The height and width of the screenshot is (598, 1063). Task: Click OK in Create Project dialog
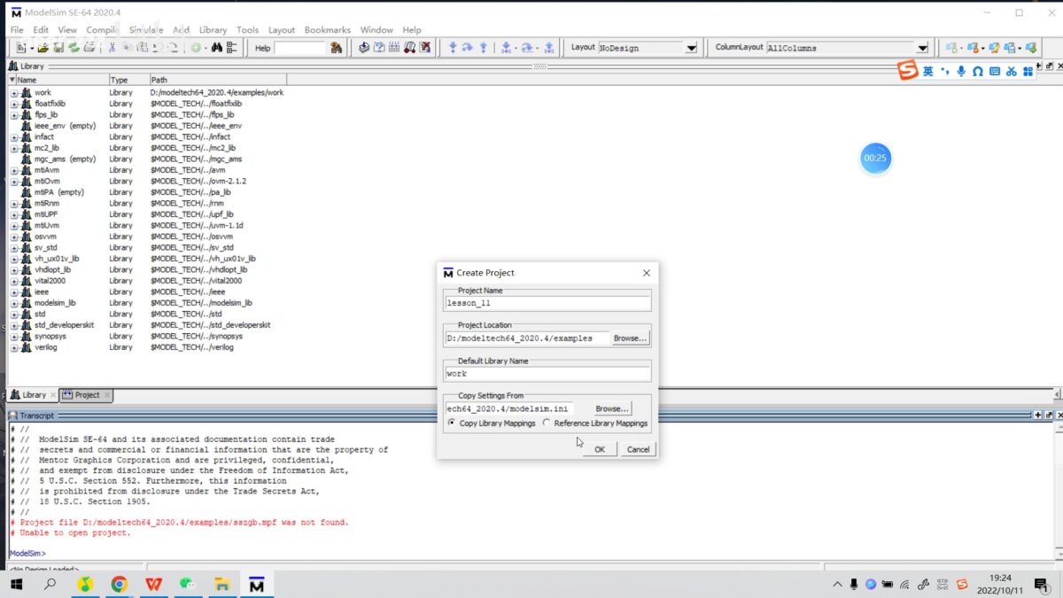(600, 449)
